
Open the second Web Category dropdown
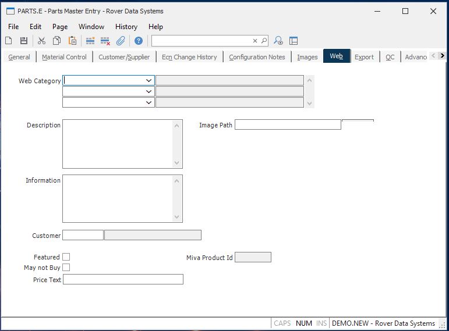(x=149, y=92)
